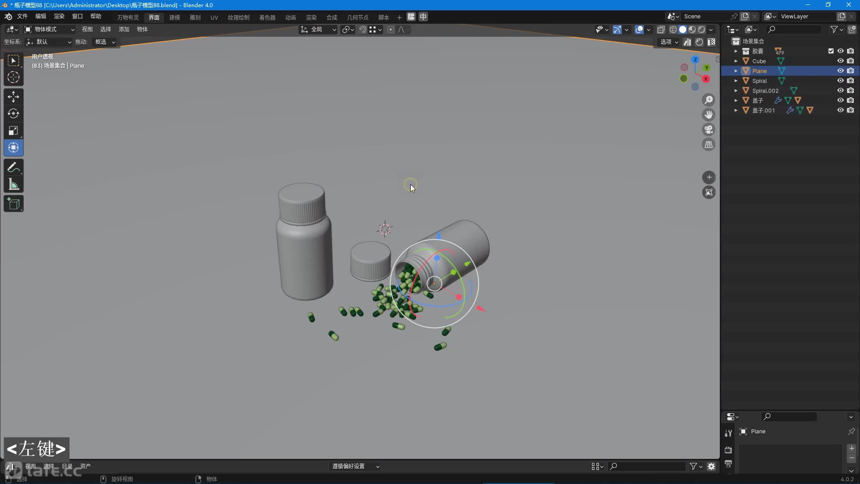This screenshot has width=860, height=484.
Task: Open the Render properties tab icon
Action: click(x=728, y=450)
